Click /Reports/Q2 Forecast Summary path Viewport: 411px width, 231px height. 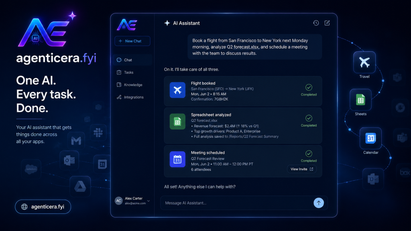coord(254,136)
